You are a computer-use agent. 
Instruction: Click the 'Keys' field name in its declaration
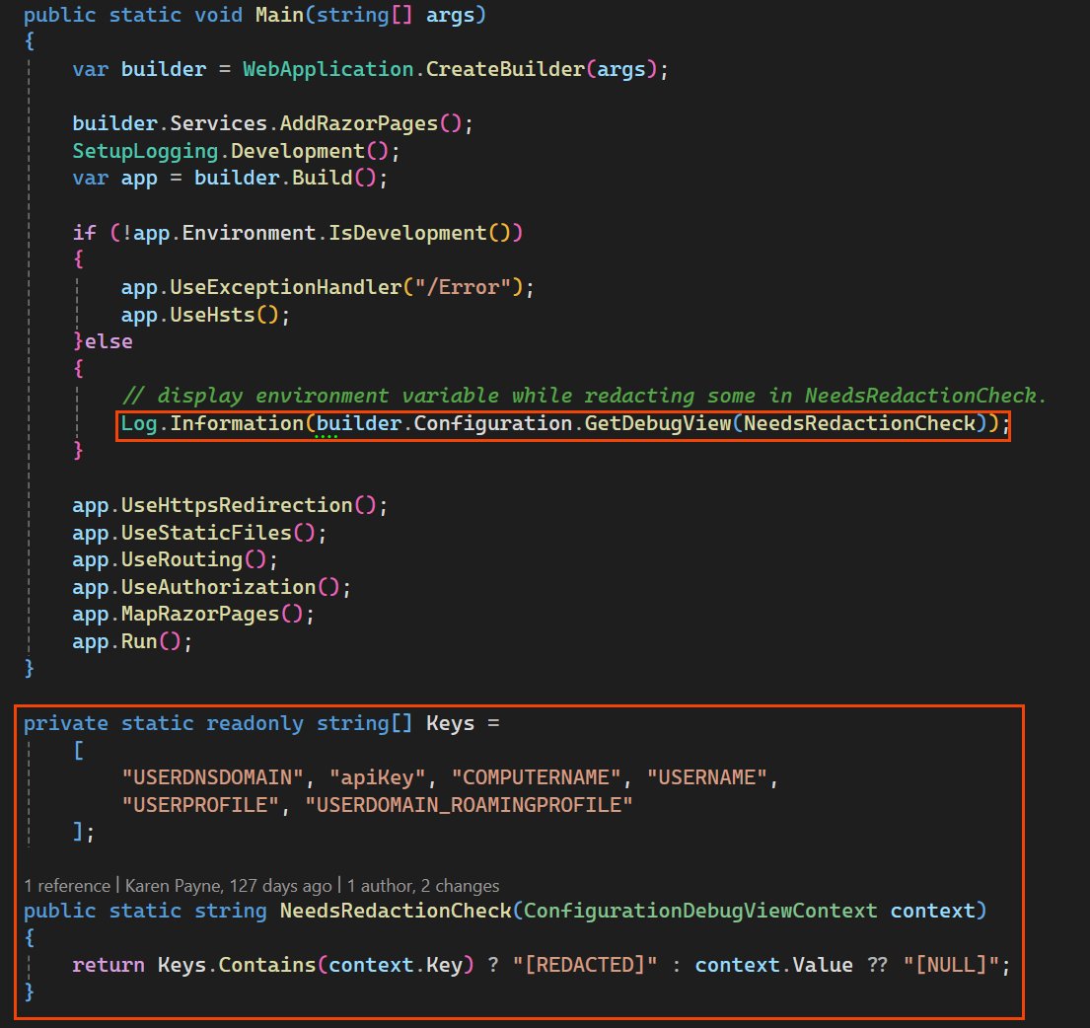pyautogui.click(x=451, y=723)
